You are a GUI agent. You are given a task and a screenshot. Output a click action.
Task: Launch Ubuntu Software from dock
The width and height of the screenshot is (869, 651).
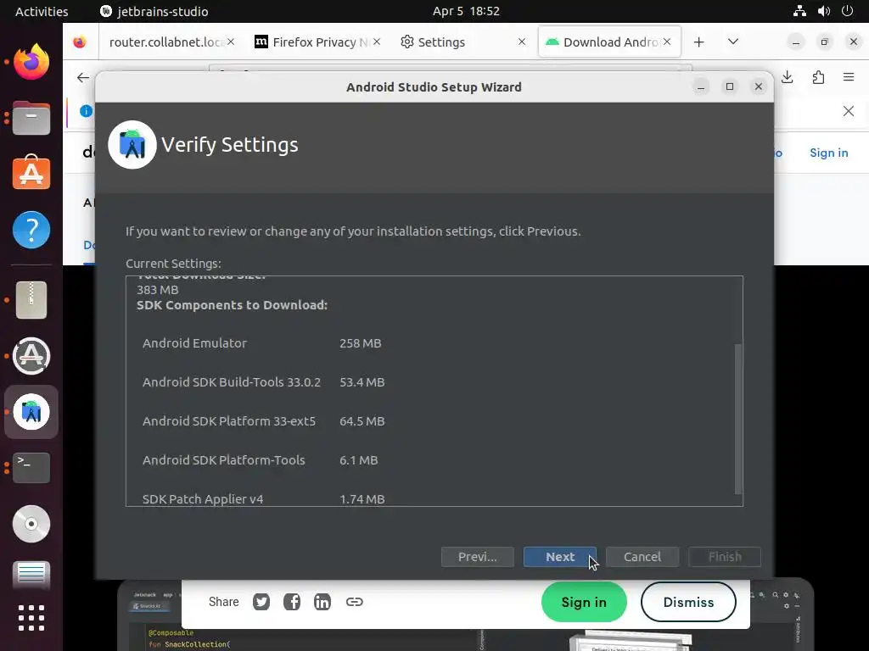(x=31, y=173)
